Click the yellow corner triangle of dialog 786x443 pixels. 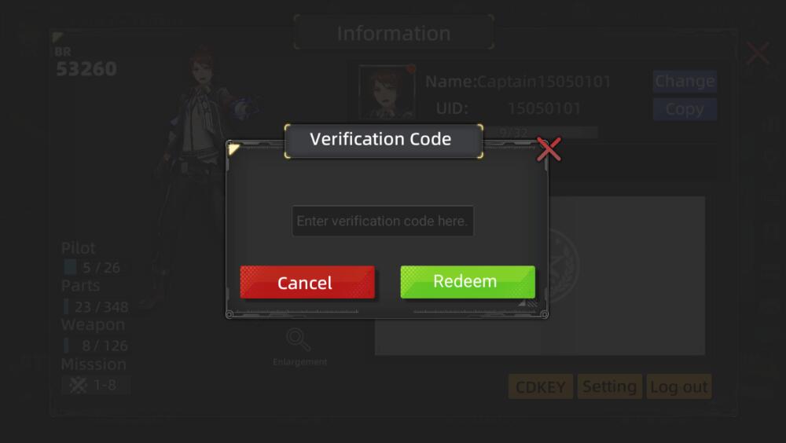(233, 148)
